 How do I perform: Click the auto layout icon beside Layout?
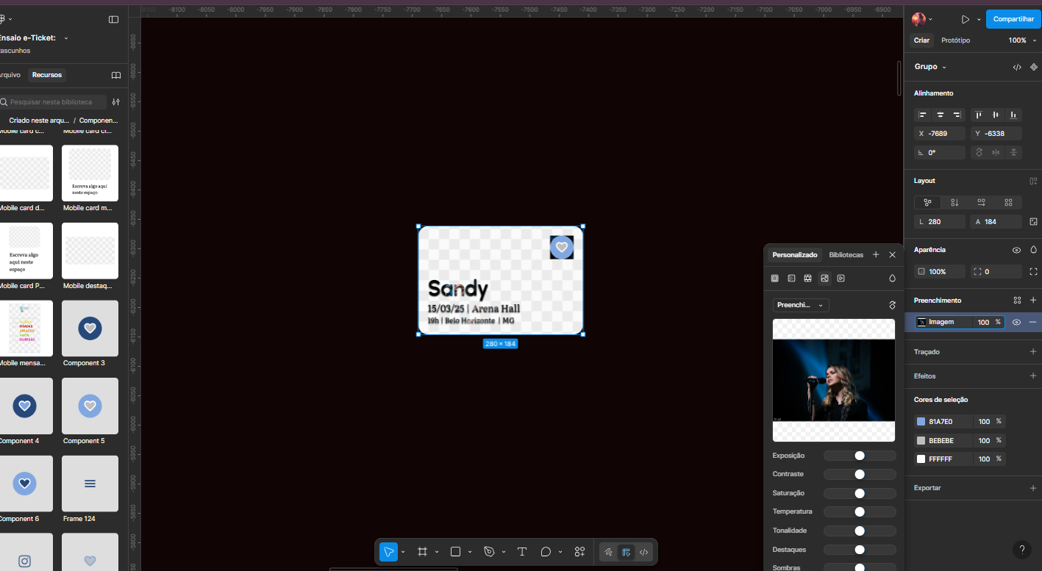coord(1033,181)
